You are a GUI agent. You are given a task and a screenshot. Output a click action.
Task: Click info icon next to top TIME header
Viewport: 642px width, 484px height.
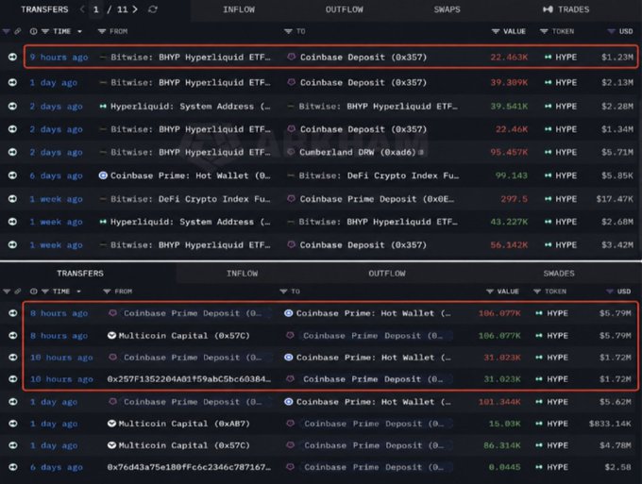pos(34,31)
